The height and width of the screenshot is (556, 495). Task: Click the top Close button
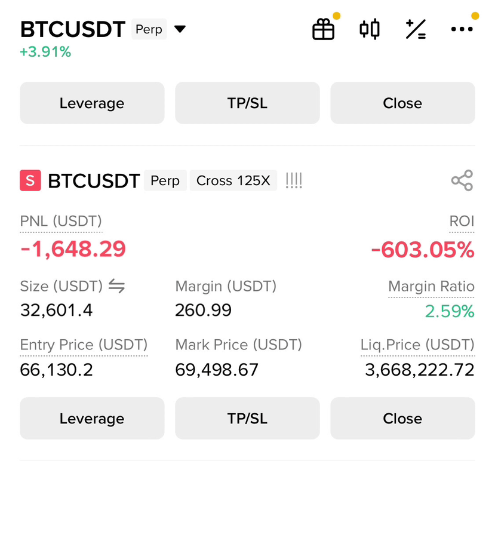click(x=403, y=103)
